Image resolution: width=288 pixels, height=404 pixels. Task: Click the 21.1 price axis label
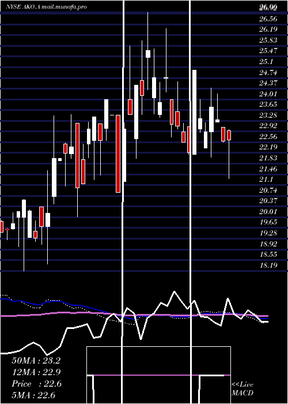pyautogui.click(x=266, y=179)
